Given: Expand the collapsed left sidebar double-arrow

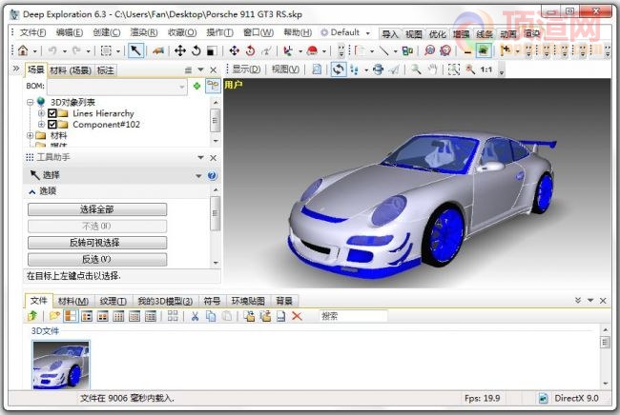Looking at the screenshot, I should pyautogui.click(x=16, y=69).
